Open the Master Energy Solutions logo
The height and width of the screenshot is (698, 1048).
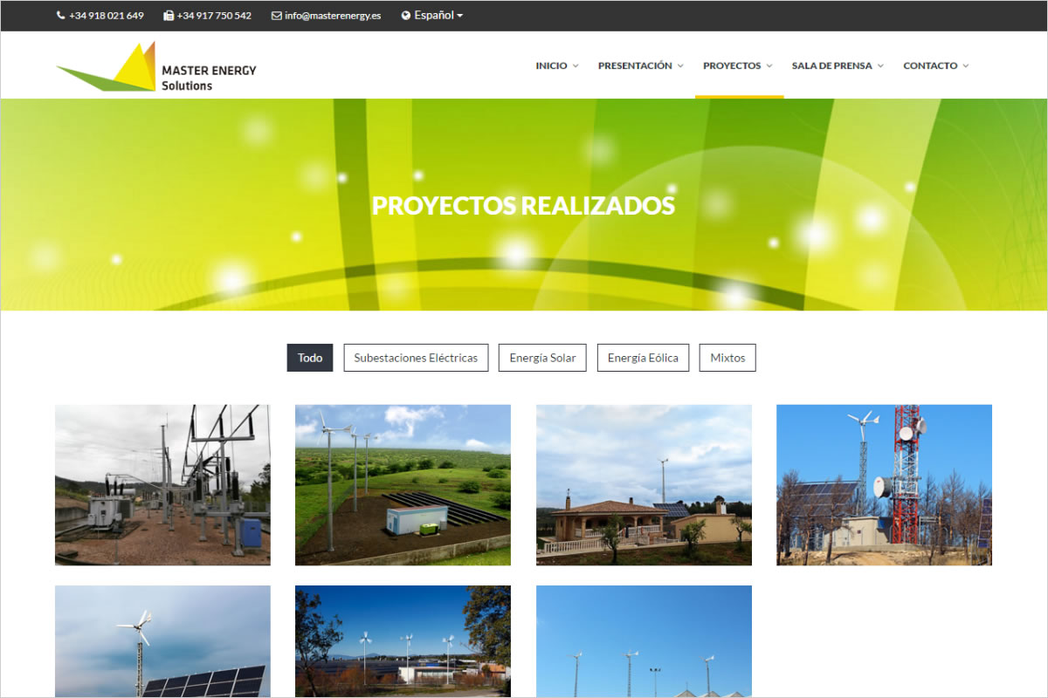pyautogui.click(x=156, y=66)
